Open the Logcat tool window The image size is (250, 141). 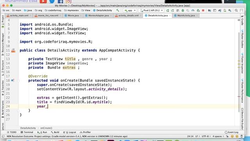coord(70,132)
